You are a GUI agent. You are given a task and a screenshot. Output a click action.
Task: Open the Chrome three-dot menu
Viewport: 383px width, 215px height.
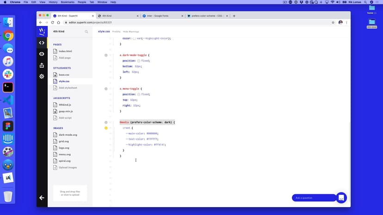coord(346,22)
